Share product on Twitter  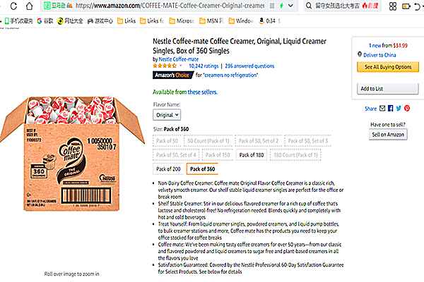tap(399, 109)
